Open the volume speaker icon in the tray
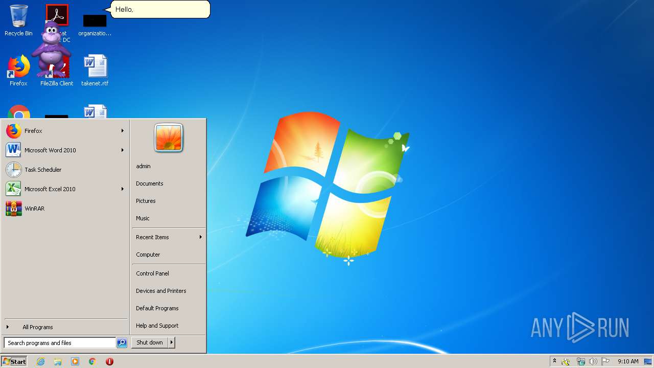This screenshot has height=368, width=654. point(593,361)
